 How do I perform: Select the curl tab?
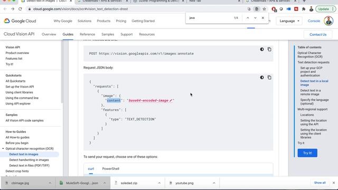[x=91, y=169]
